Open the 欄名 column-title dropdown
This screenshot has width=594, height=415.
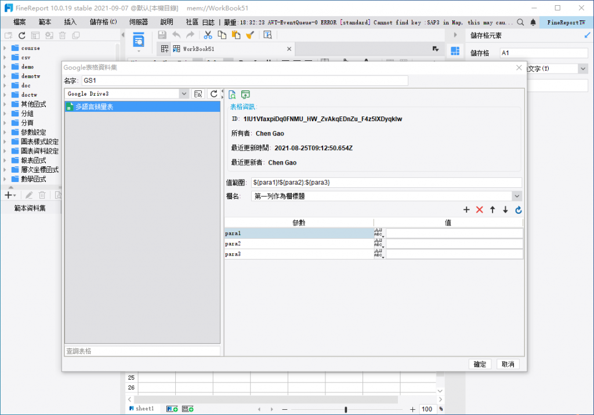click(x=517, y=196)
